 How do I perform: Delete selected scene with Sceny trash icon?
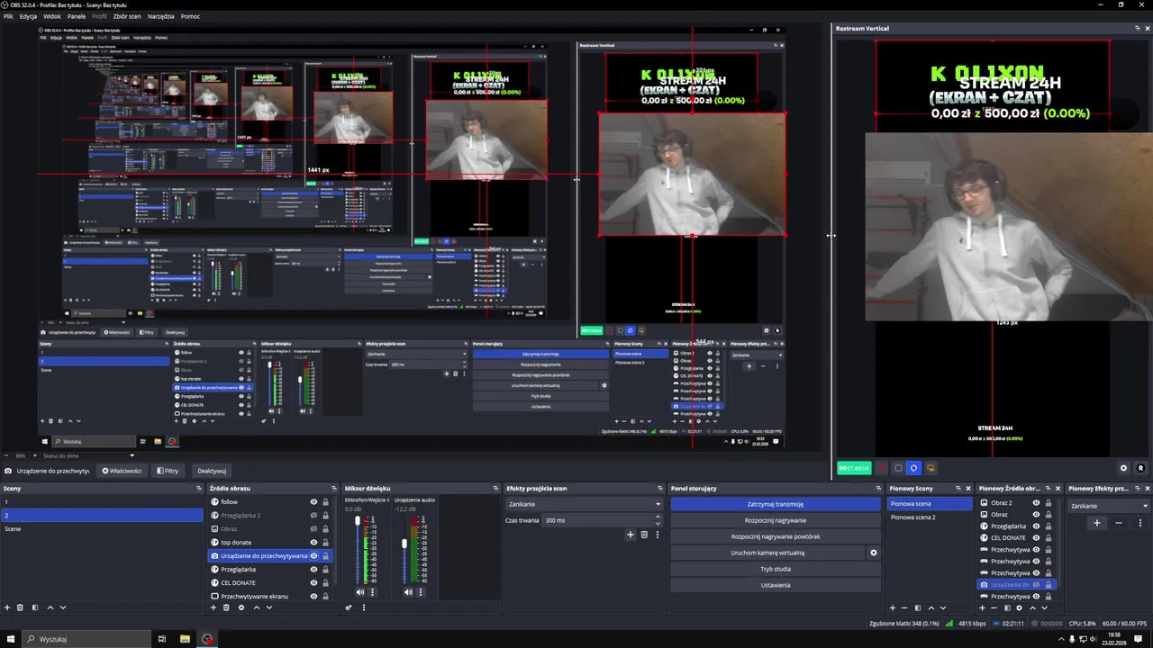(x=20, y=607)
